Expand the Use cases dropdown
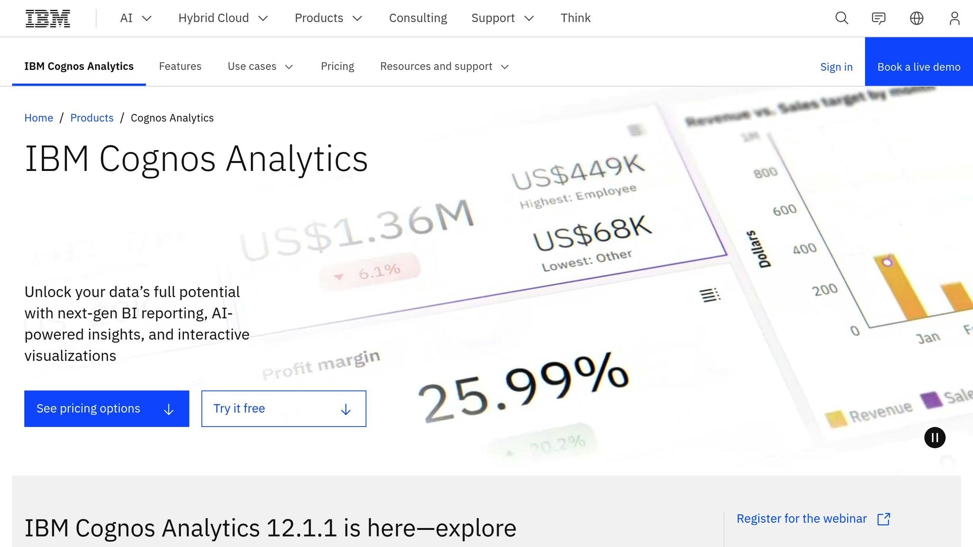The height and width of the screenshot is (547, 973). tap(260, 66)
